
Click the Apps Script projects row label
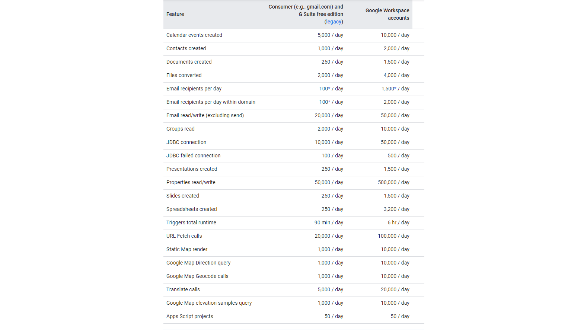(189, 316)
